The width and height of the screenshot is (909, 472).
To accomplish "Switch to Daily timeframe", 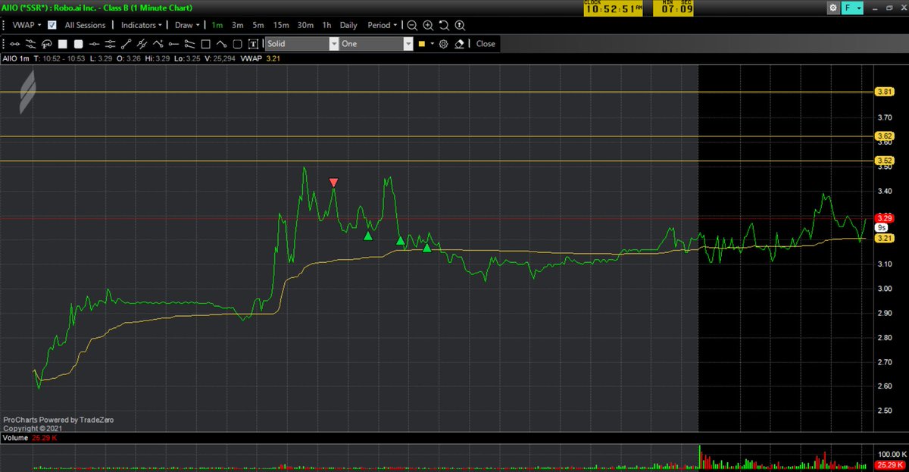I will 348,25.
